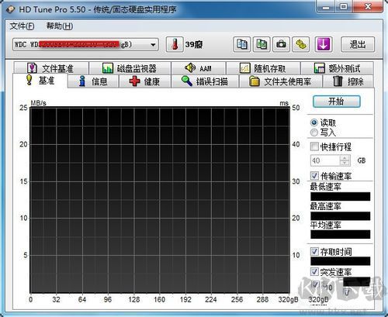Open the 帮助(H) menu

click(60, 26)
